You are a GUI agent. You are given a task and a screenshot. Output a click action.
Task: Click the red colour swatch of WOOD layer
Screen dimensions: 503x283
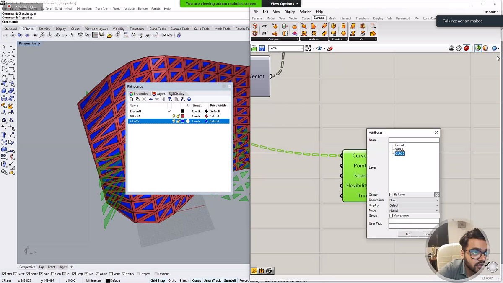(x=183, y=116)
